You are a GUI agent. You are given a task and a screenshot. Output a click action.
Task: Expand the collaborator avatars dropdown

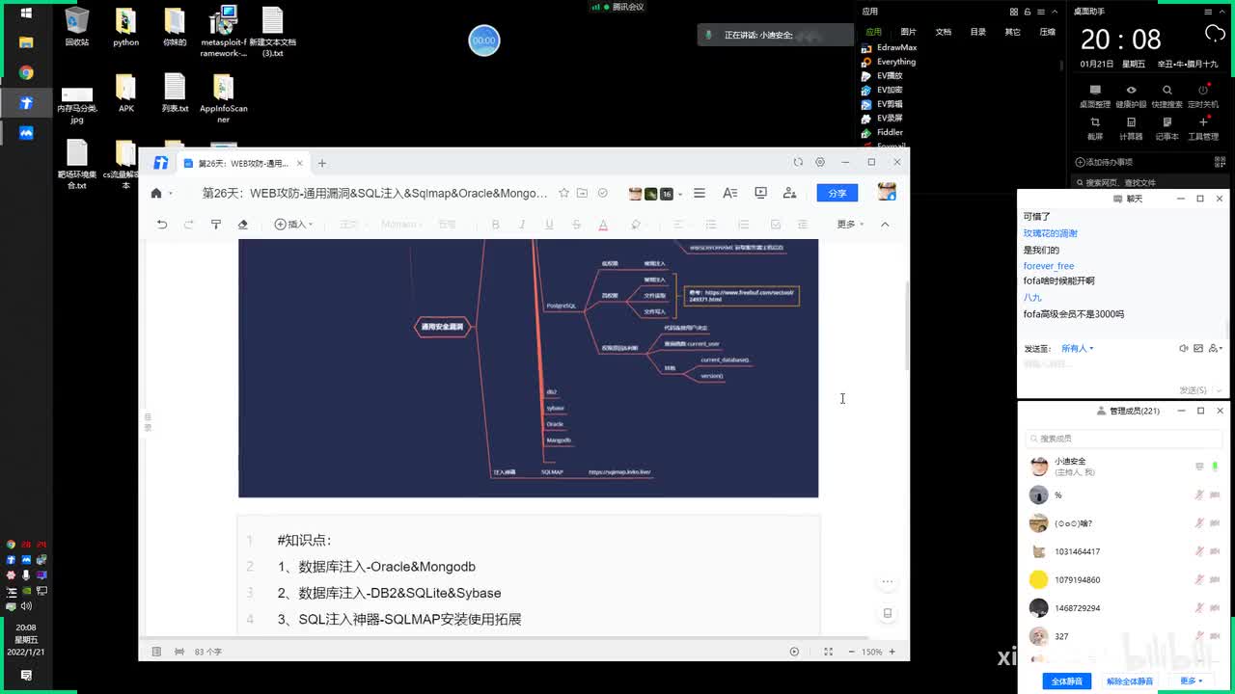[680, 194]
